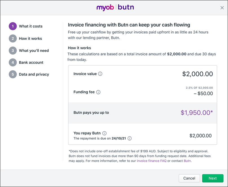Click the step 5 Data and privacy circle
This screenshot has width=228, height=187.
pos(13,74)
